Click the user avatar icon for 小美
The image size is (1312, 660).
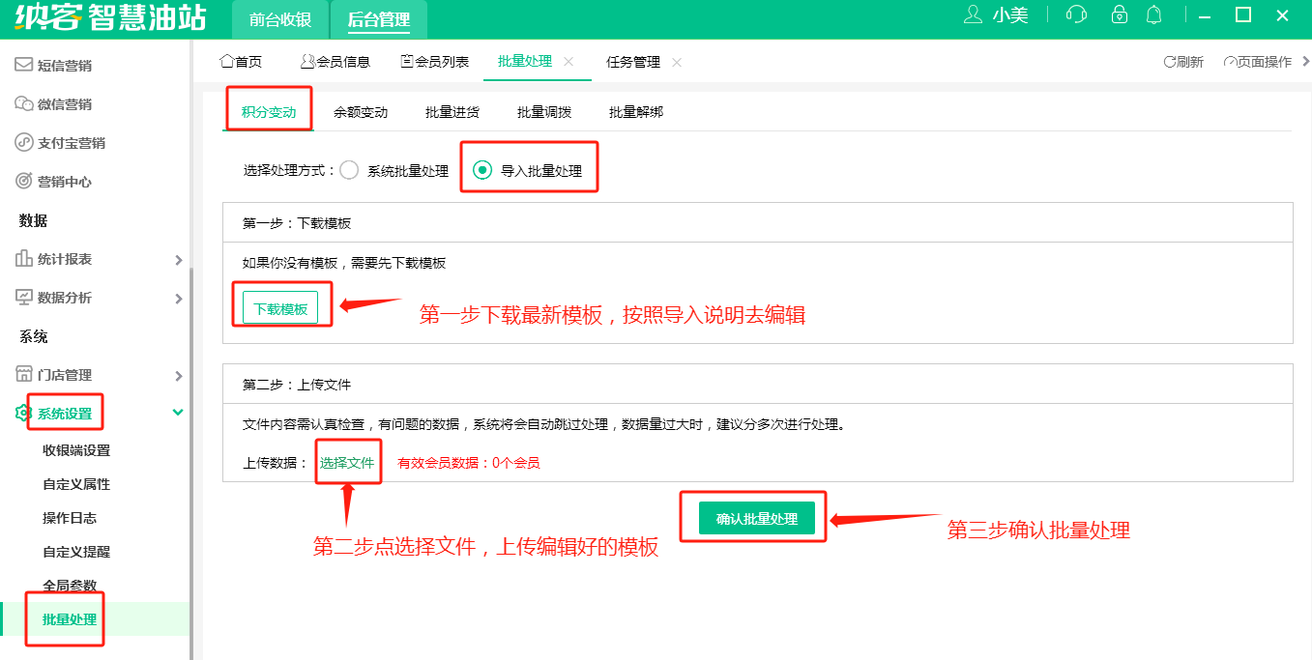[x=974, y=14]
